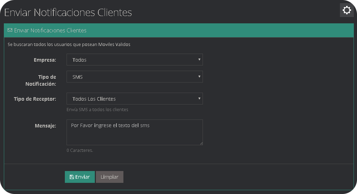
Task: Click the 'Se buscaran todos los usuarios' notice
Action: (x=69, y=44)
